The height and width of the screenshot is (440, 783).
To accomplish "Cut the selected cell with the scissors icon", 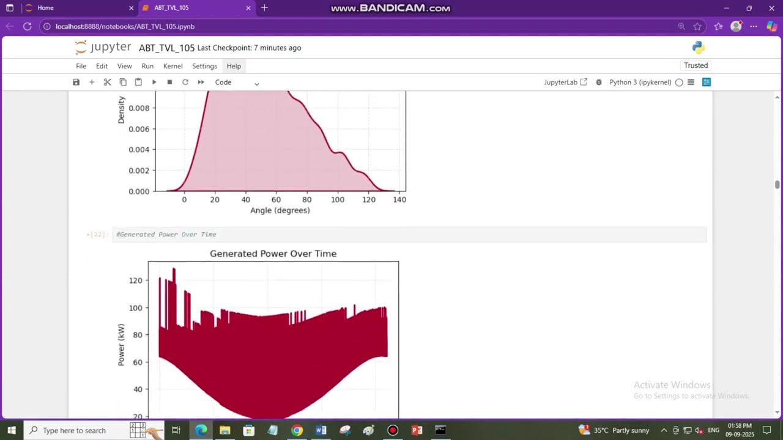I will [x=107, y=82].
